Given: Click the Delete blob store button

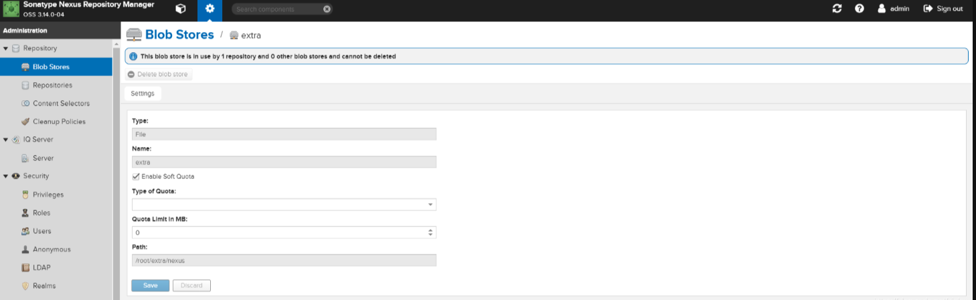Looking at the screenshot, I should pyautogui.click(x=159, y=74).
